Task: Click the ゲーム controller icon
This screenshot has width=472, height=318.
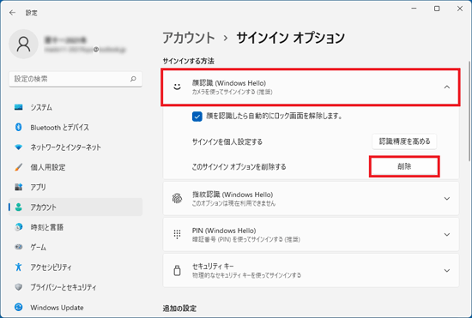Action: pos(19,247)
